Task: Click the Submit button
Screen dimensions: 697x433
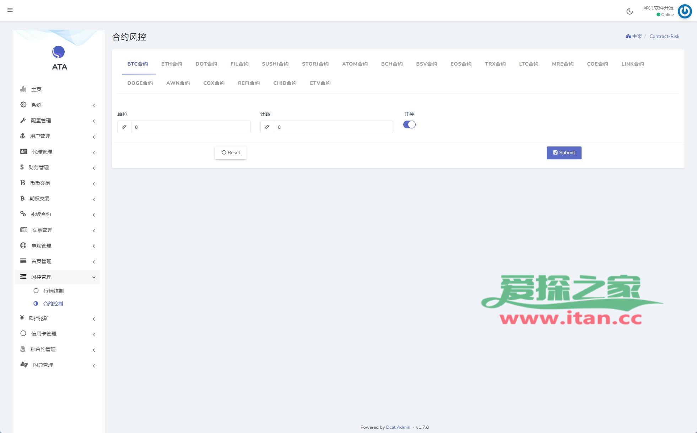Action: pyautogui.click(x=564, y=152)
